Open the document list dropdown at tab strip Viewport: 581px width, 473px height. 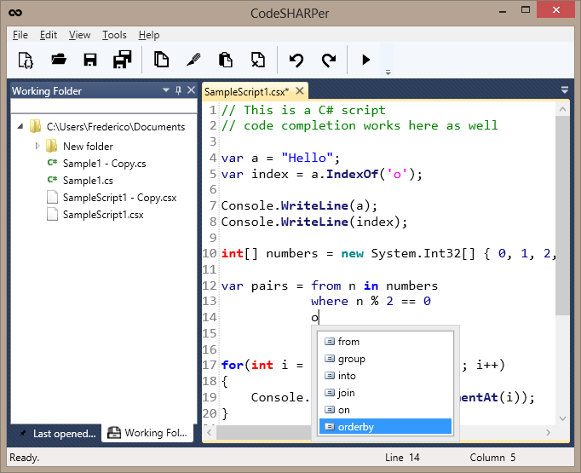[564, 89]
